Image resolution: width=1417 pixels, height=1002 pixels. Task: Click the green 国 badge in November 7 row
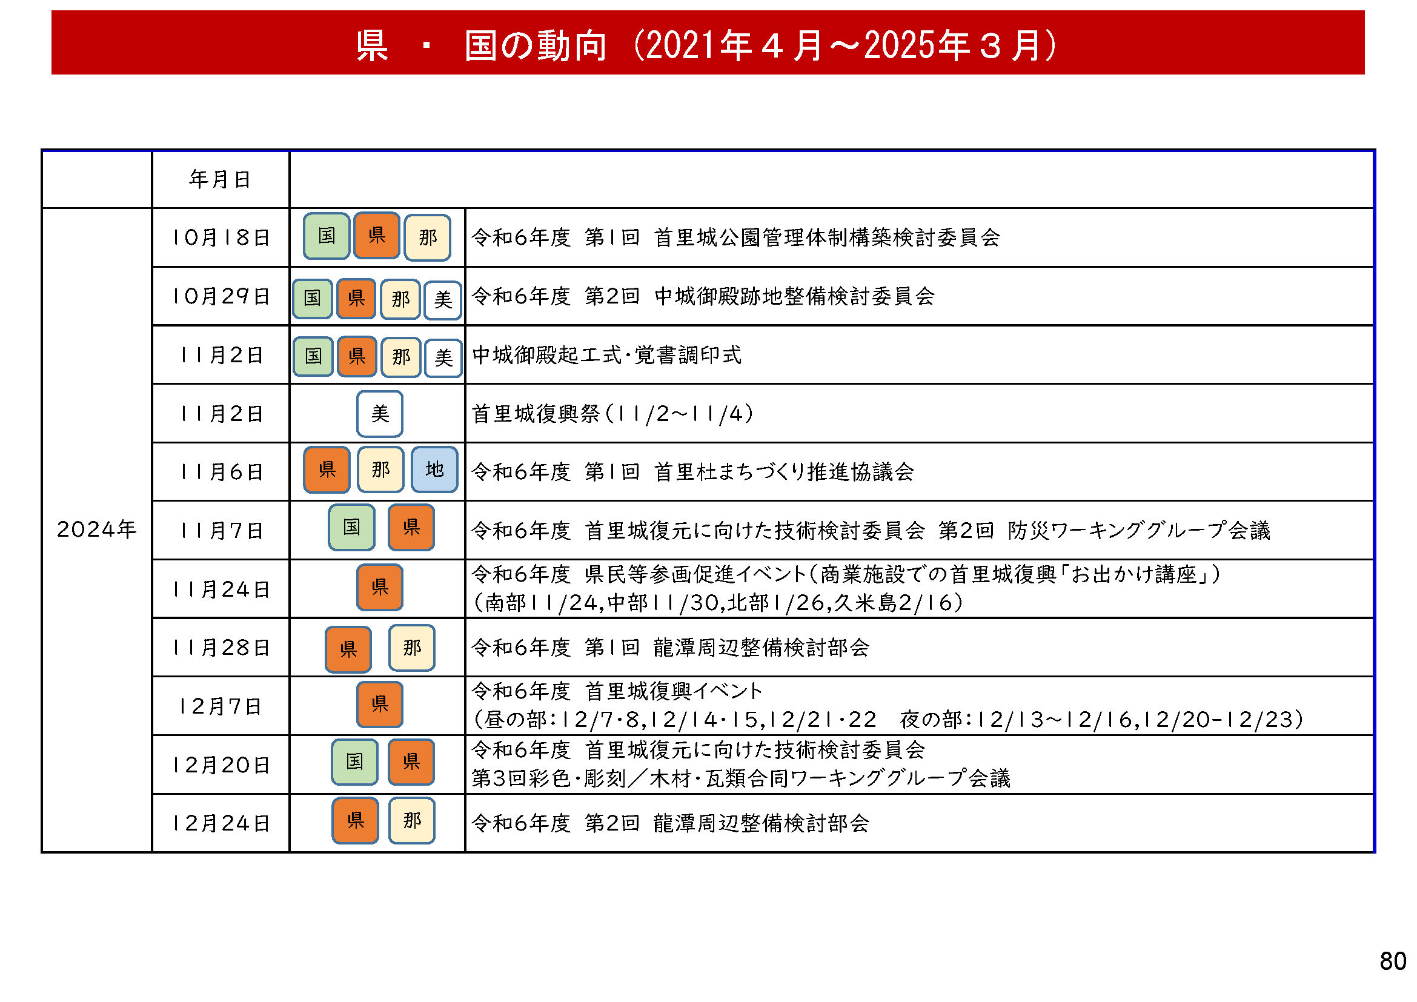(x=351, y=527)
